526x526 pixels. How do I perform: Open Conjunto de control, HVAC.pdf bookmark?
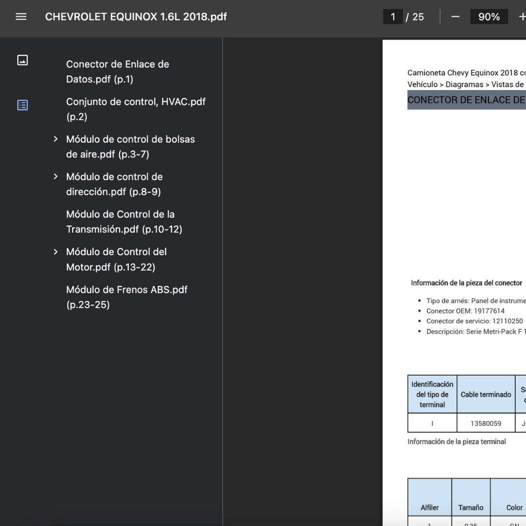click(135, 110)
